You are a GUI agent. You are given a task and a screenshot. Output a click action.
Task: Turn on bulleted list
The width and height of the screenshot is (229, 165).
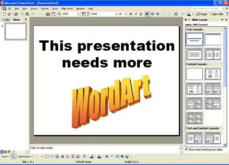point(169,14)
